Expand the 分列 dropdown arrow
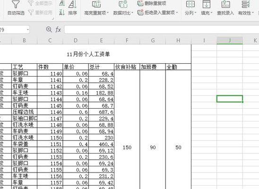The image size is (259, 189). 196,13
